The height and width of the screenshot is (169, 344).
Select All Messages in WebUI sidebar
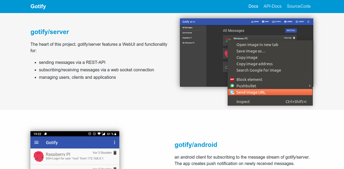tap(193, 28)
